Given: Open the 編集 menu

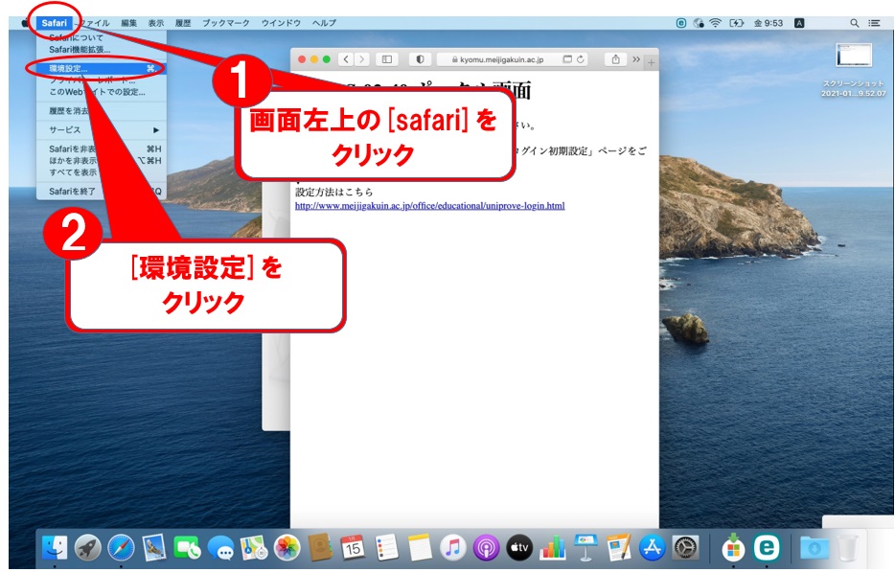Looking at the screenshot, I should tap(129, 23).
